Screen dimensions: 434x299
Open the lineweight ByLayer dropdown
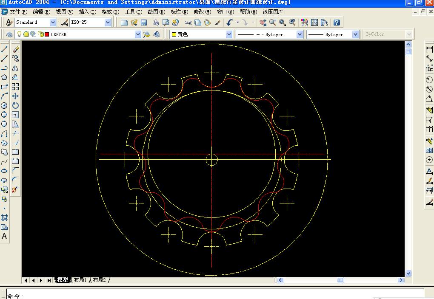click(355, 34)
